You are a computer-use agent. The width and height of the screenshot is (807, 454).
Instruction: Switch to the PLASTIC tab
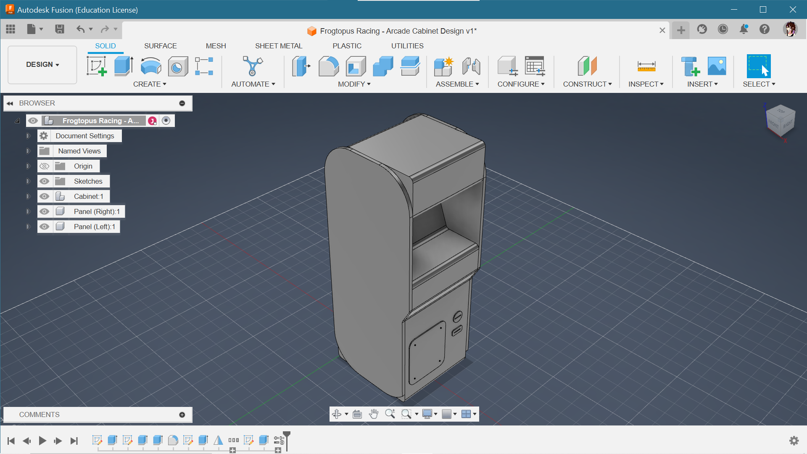(x=347, y=46)
